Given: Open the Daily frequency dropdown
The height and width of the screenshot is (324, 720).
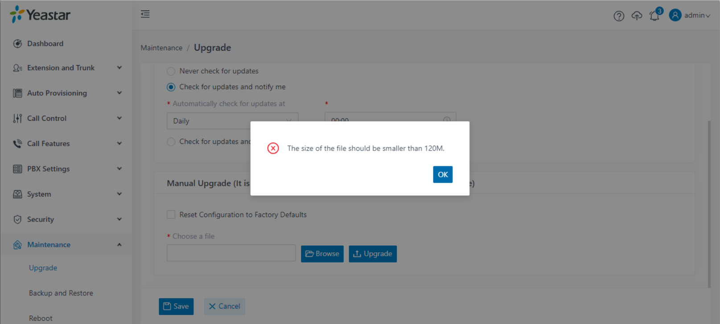Looking at the screenshot, I should point(232,121).
